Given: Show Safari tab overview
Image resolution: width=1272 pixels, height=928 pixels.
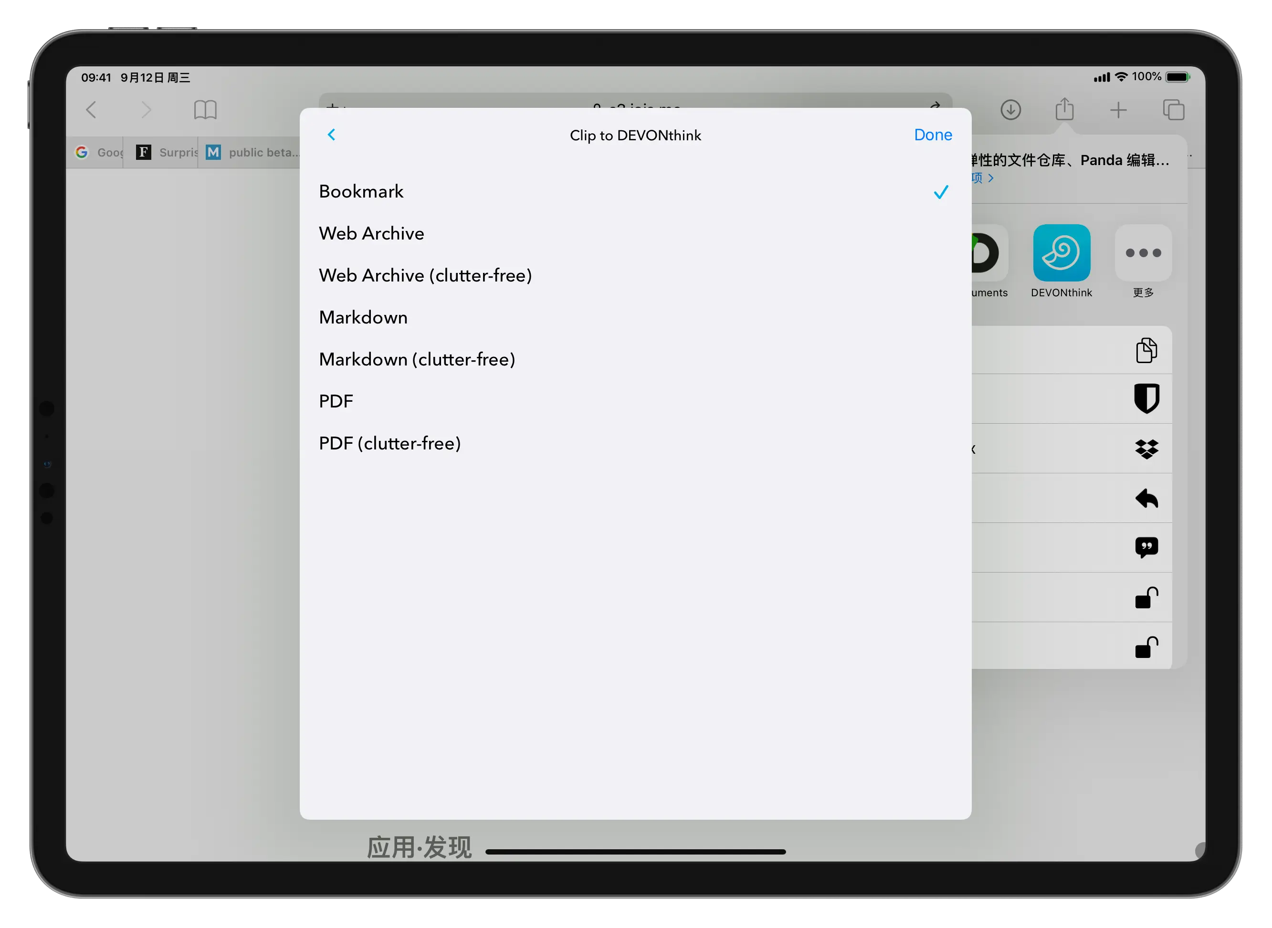Looking at the screenshot, I should [x=1173, y=110].
